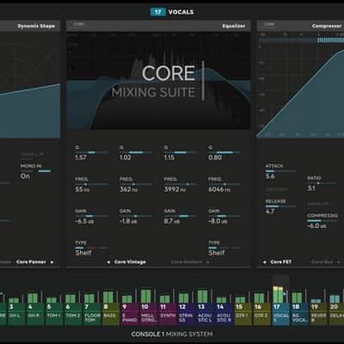
Task: Open the Compressor panel header
Action: click(300, 26)
